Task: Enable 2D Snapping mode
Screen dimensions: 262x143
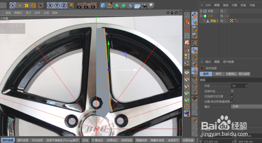Action: [x=194, y=36]
